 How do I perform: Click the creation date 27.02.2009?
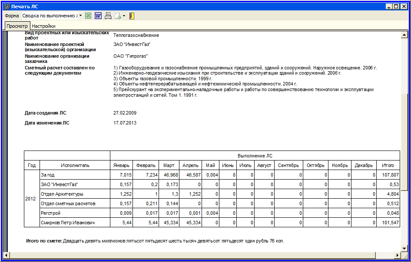click(125, 113)
